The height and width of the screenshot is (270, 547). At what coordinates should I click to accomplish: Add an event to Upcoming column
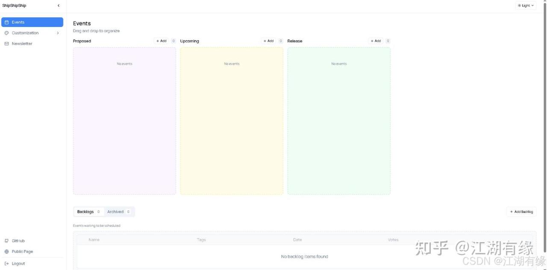[268, 41]
